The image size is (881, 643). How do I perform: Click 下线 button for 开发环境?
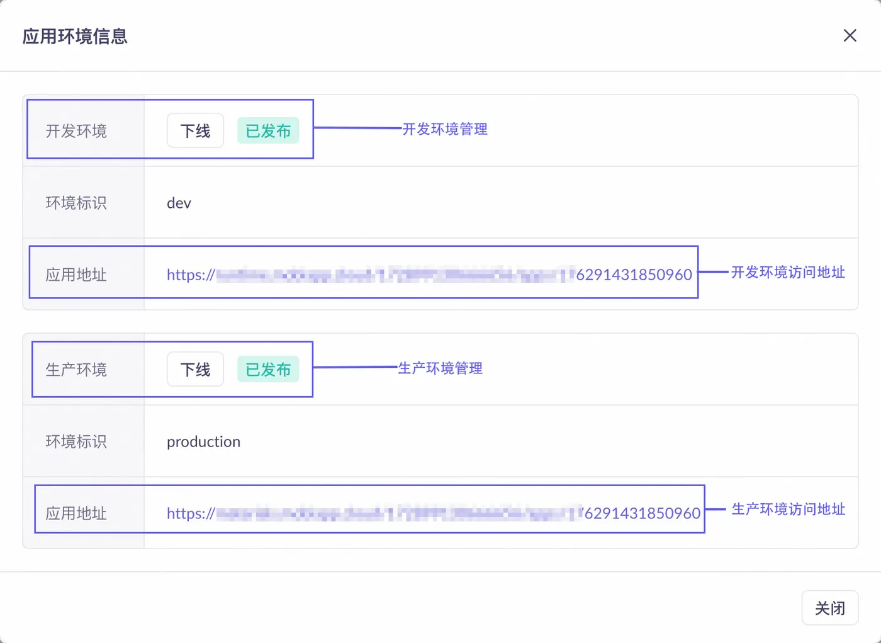195,131
